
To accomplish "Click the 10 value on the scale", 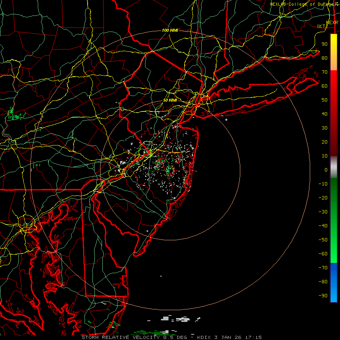I will pos(325,156).
